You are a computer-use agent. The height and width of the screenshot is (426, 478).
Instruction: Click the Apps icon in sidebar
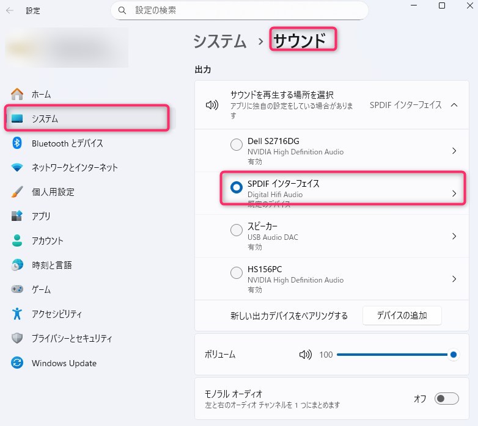tap(17, 216)
